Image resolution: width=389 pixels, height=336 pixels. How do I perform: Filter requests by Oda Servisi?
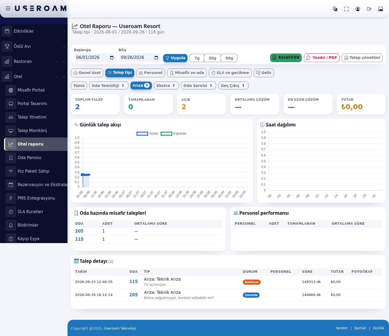[x=199, y=86]
